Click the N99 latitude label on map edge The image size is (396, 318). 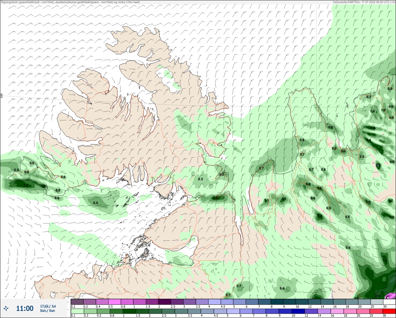2,96
